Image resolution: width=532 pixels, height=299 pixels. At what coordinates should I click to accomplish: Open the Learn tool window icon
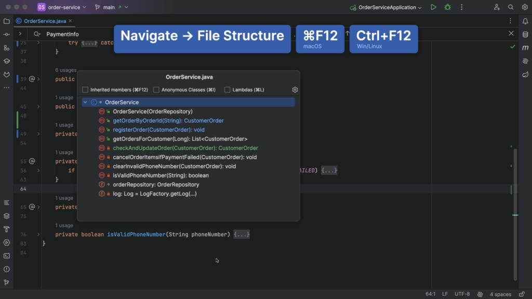(6, 61)
